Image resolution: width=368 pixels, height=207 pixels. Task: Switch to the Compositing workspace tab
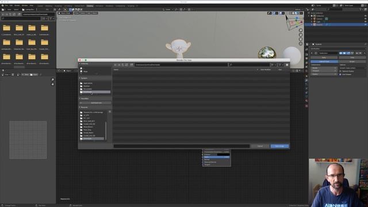pyautogui.click(x=120, y=6)
